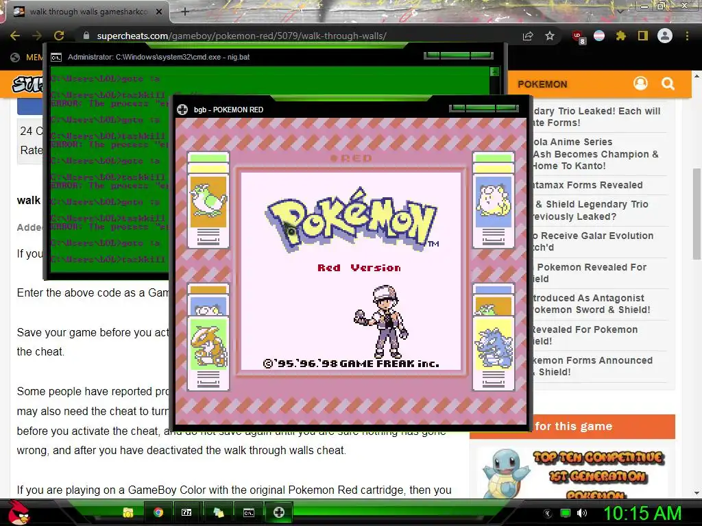The image size is (702, 526).
Task: Open Chrome's Extensions puzzle menu
Action: point(621,36)
